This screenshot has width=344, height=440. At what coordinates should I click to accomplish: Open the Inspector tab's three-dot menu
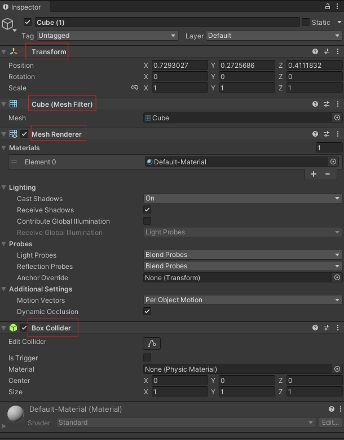click(x=337, y=6)
